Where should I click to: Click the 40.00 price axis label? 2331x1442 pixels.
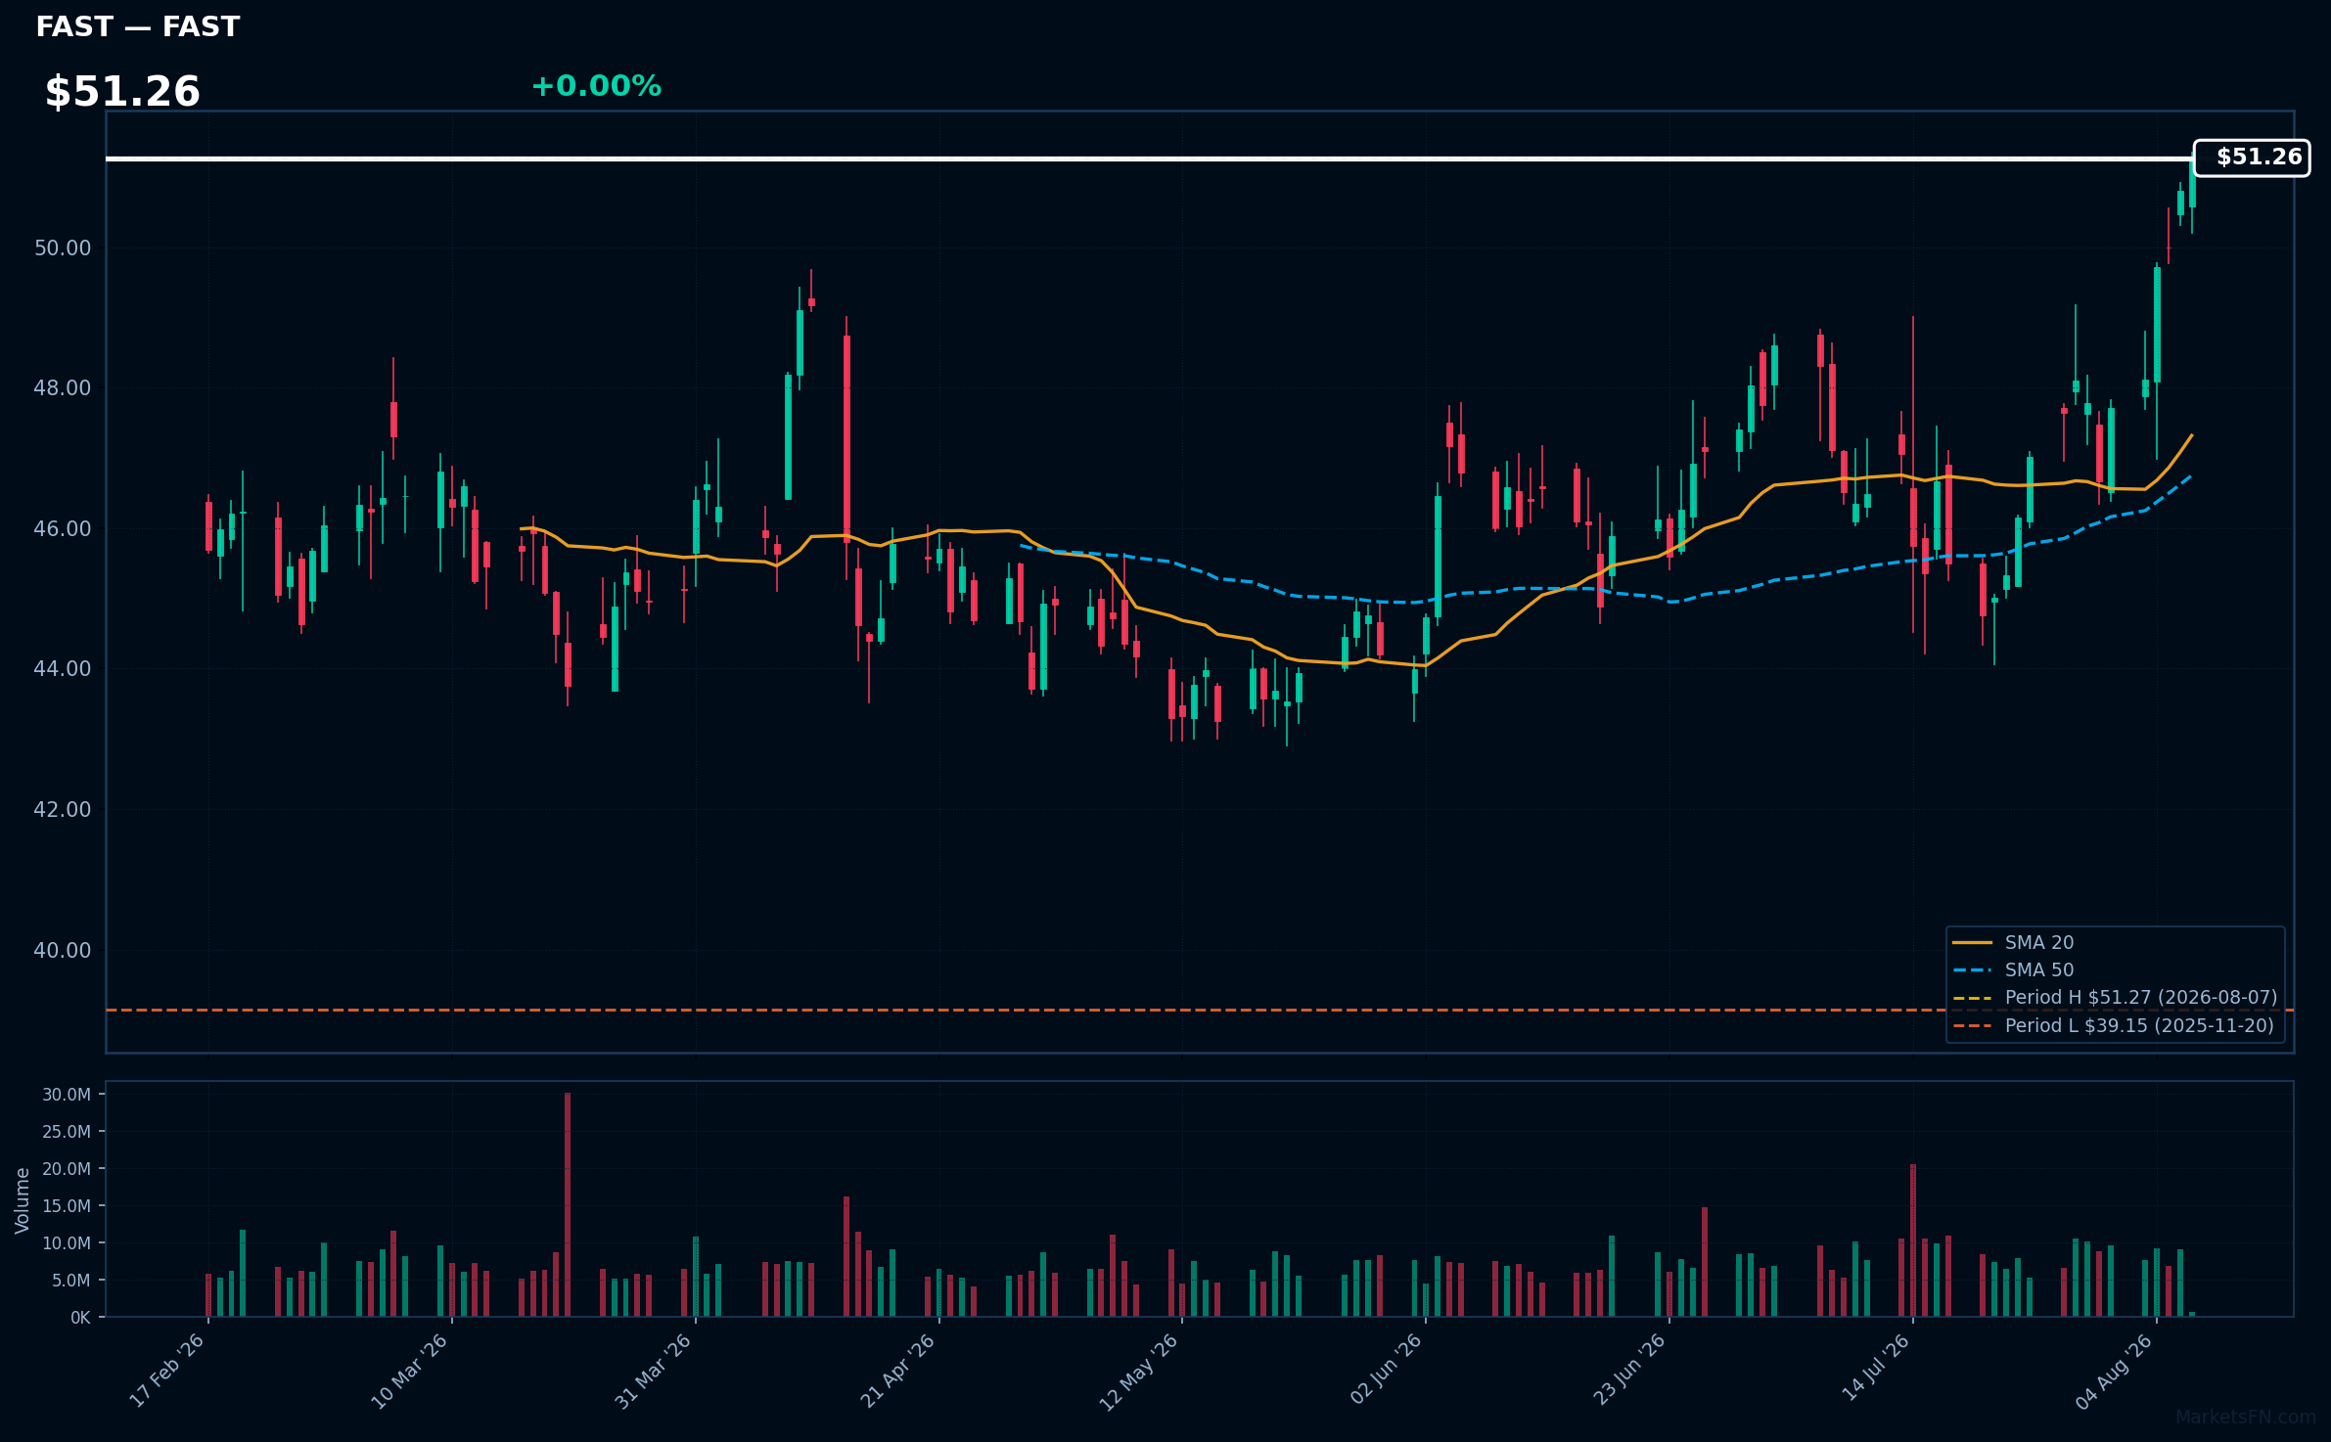coord(63,951)
